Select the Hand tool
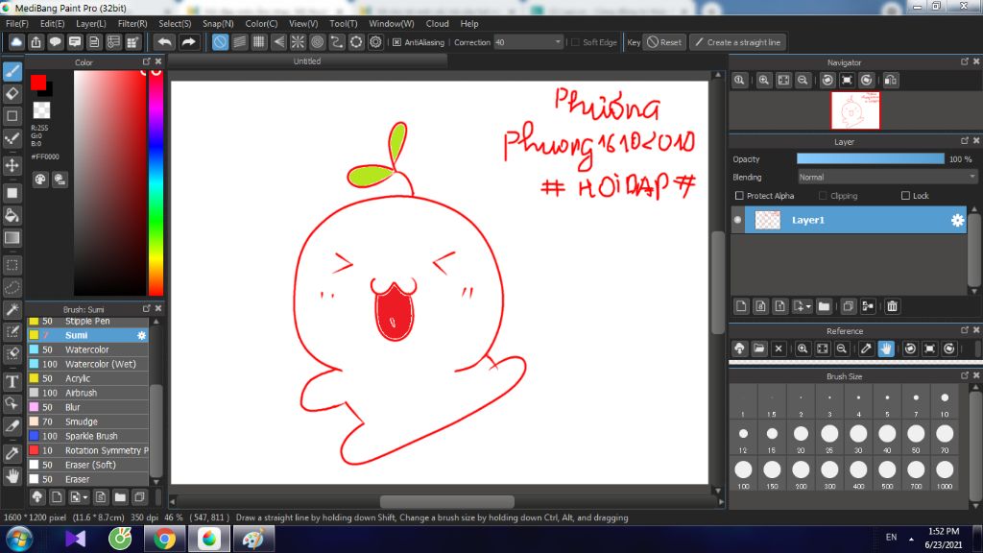Image resolution: width=983 pixels, height=553 pixels. [12, 476]
